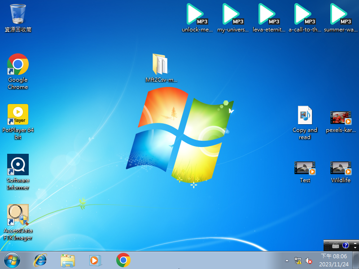359x269 pixels.
Task: Select the AccessData FTK Imager shortcut
Action: [x=18, y=222]
